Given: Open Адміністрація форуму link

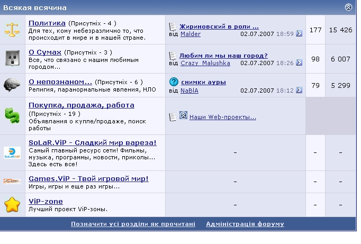Looking at the screenshot, I should (x=245, y=224).
